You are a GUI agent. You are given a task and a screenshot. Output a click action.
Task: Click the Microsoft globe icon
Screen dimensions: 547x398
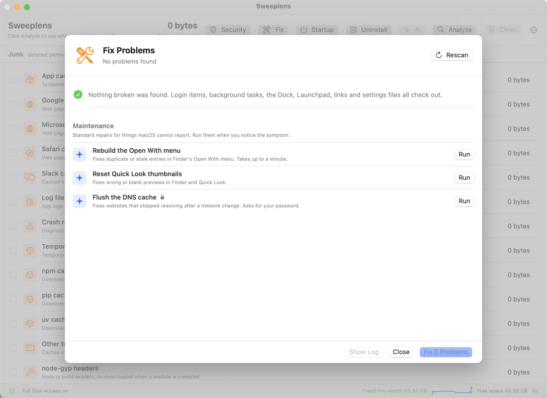click(x=30, y=129)
